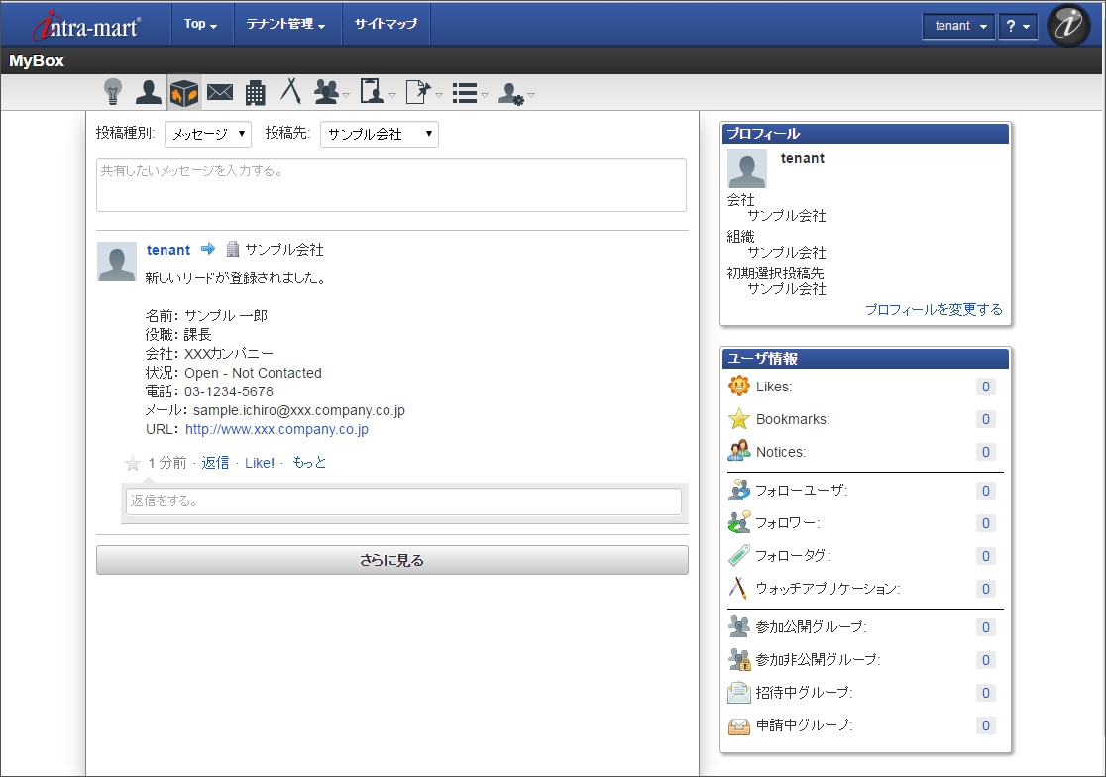Screen dimensions: 1106x777
Task: Click the Likes sunflower icon
Action: (739, 386)
